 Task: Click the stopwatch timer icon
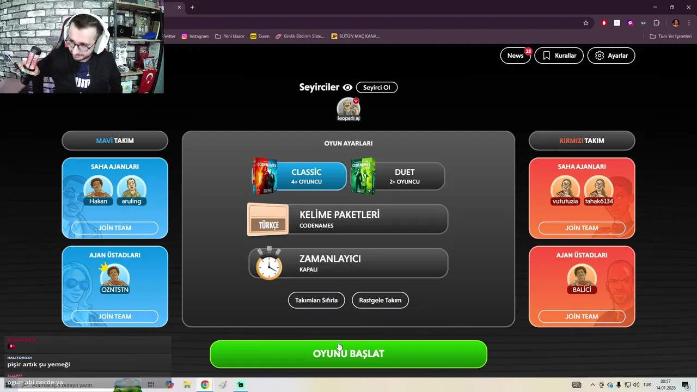269,264
